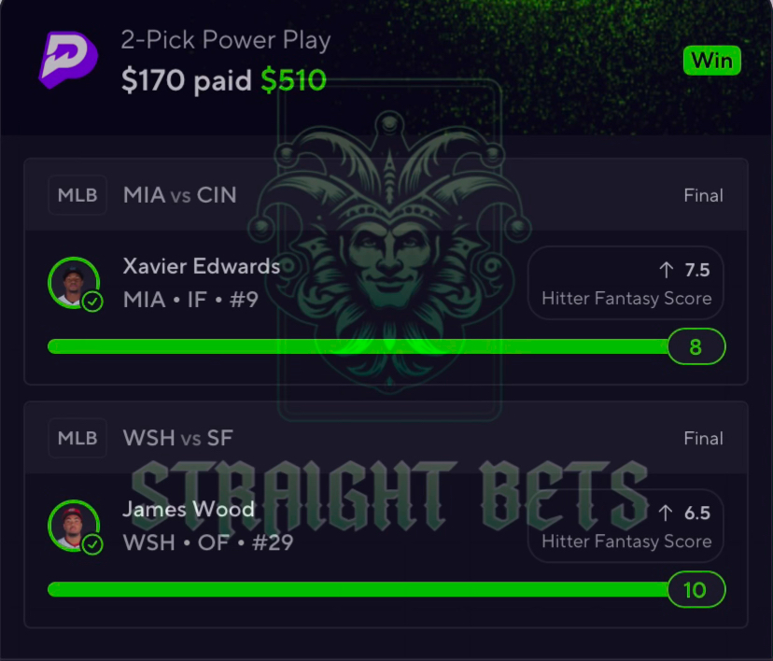Open the WSH vs SF game header
The width and height of the screenshot is (773, 661).
tap(386, 438)
